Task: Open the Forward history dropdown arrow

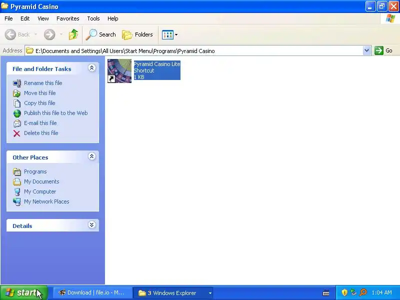Action: [x=61, y=34]
